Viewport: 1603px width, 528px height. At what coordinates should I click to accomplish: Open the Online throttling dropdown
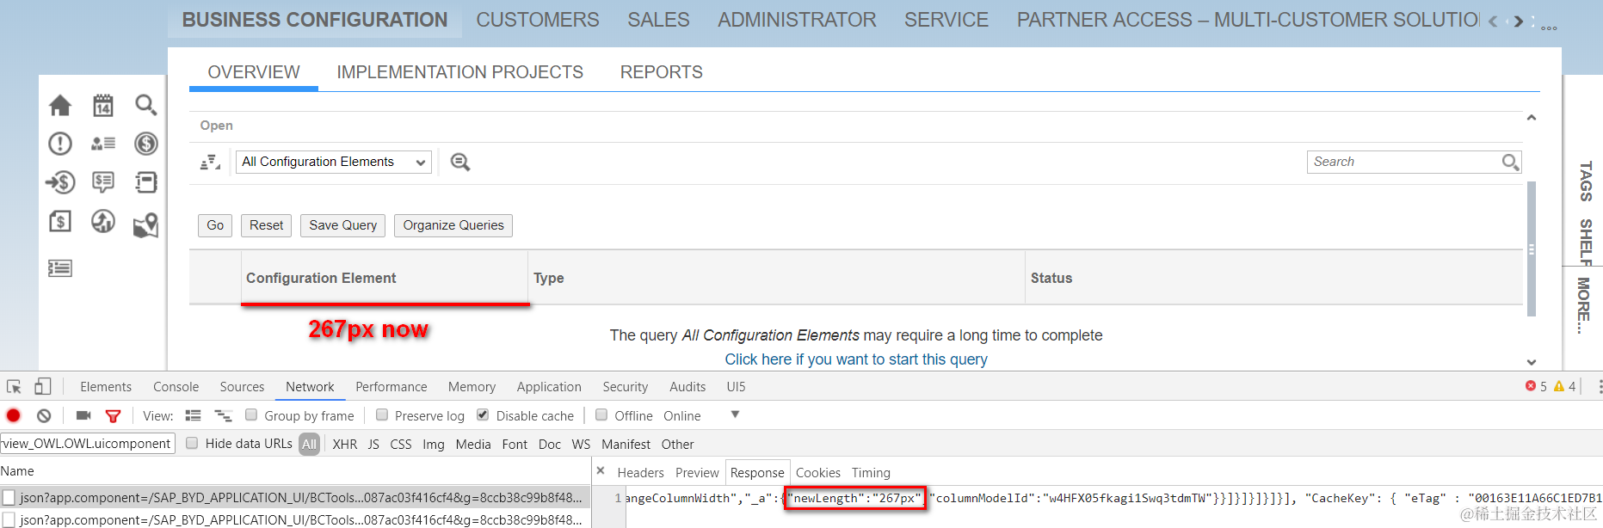coord(700,416)
